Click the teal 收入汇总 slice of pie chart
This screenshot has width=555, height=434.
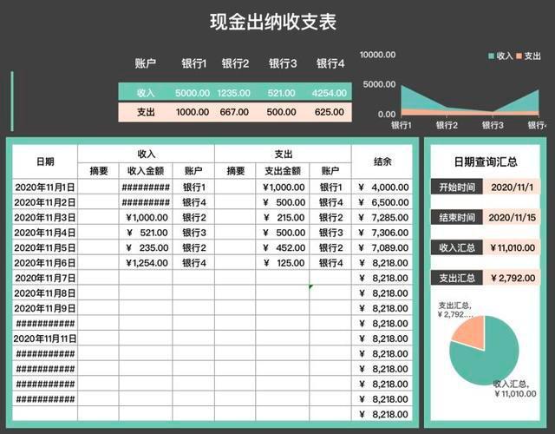492,358
